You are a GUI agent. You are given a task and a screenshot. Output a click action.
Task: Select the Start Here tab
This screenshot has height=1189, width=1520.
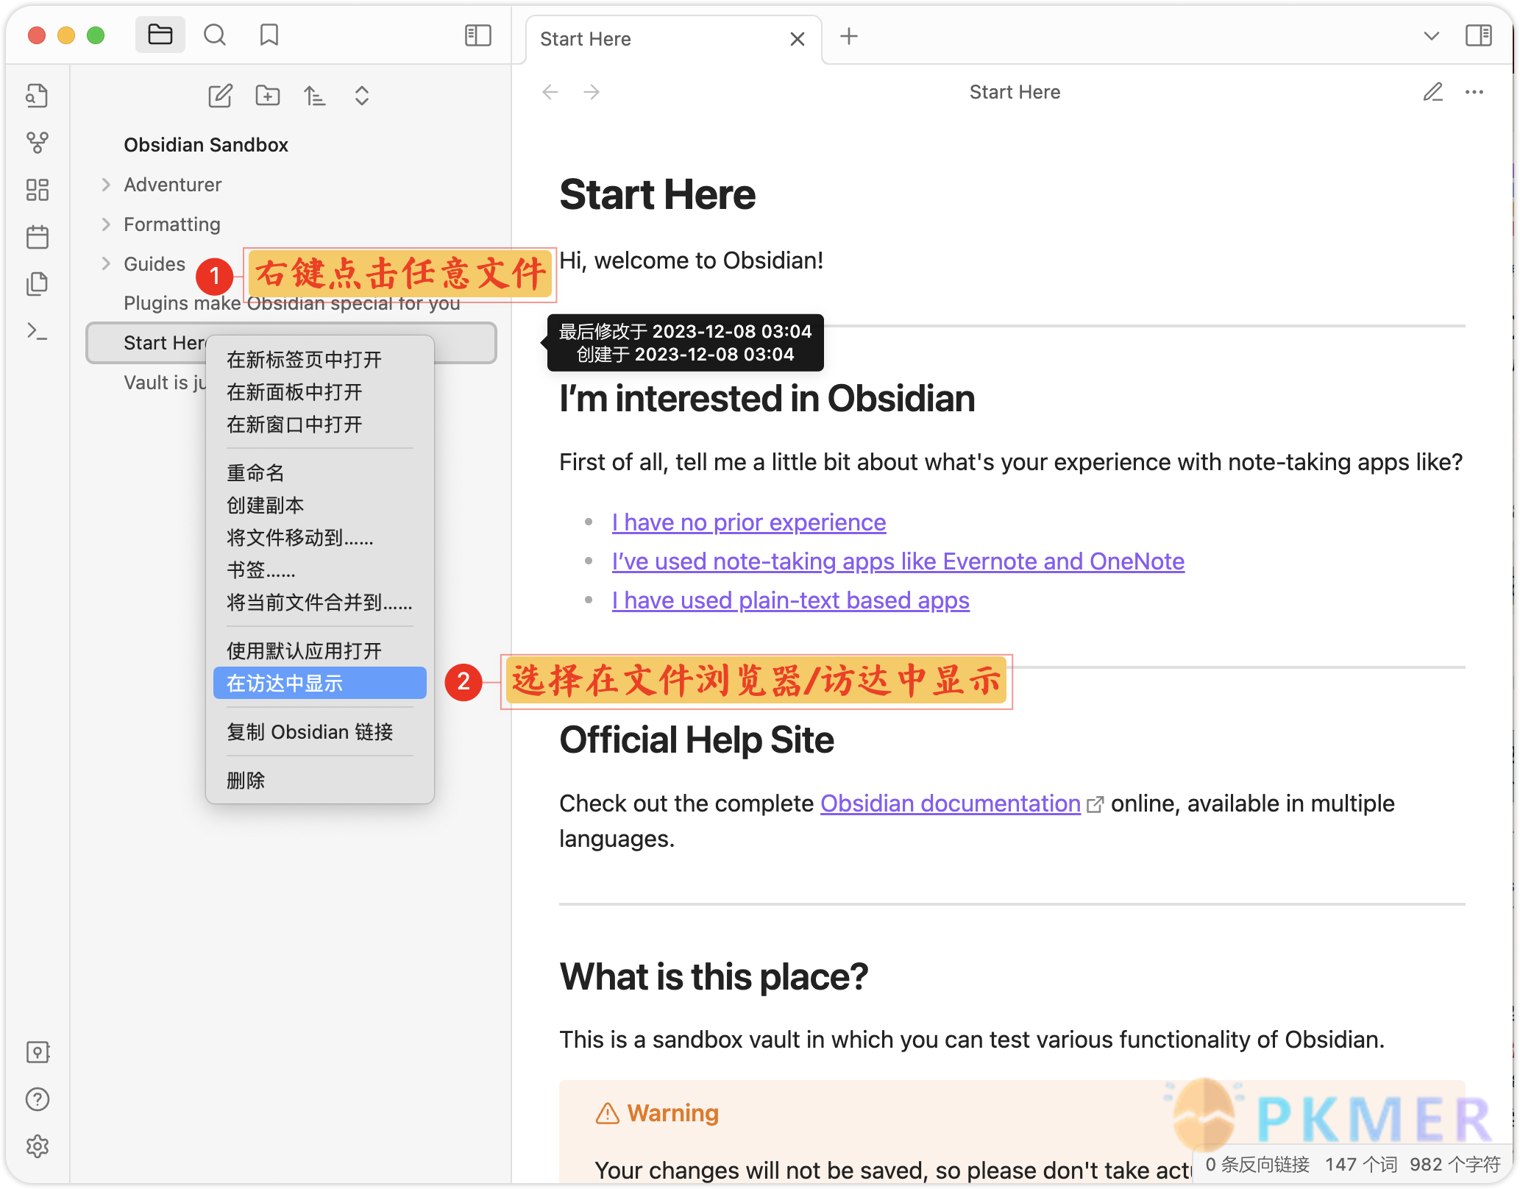(x=673, y=39)
